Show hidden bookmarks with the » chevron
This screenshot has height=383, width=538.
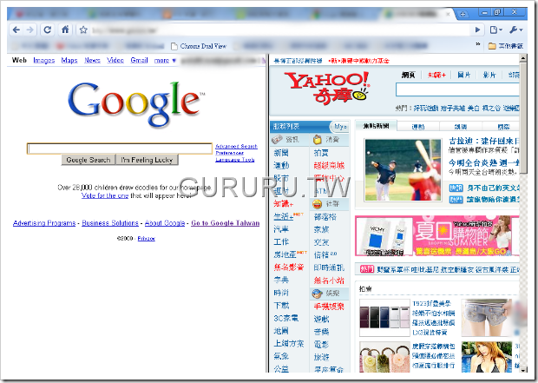click(x=477, y=44)
